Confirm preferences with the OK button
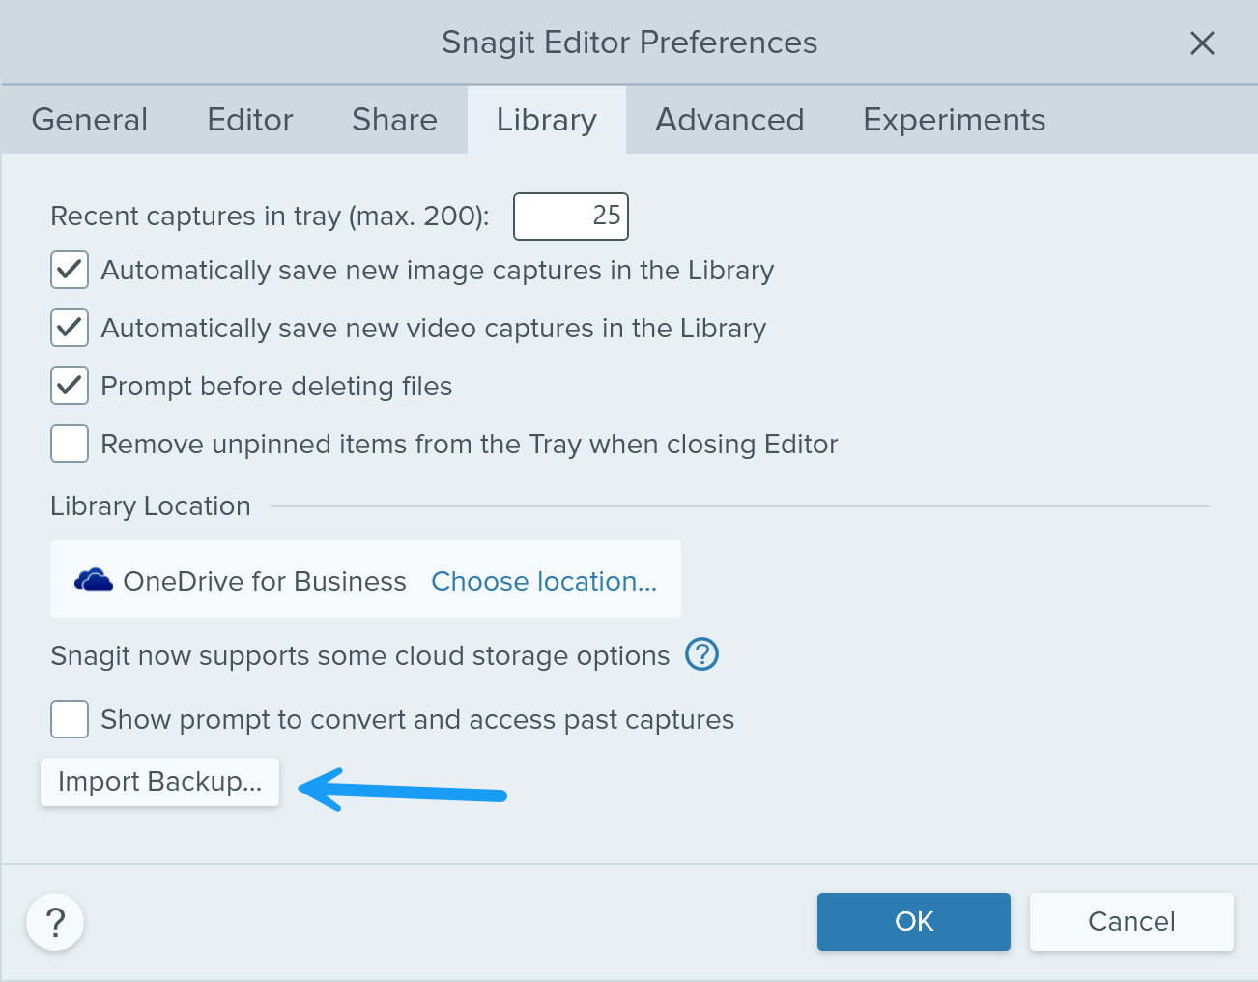This screenshot has height=982, width=1258. (x=914, y=922)
